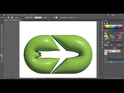124x93 pixels.
Task: Select the Selection tool in the toolbar
Action: pyautogui.click(x=2, y=22)
